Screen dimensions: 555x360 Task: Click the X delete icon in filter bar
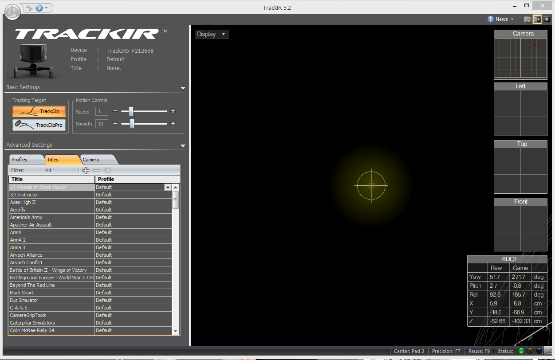[x=107, y=170]
